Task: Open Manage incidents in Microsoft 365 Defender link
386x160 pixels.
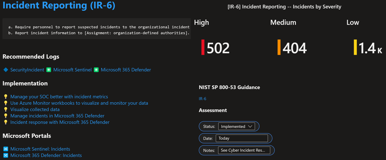Action: pyautogui.click(x=57, y=116)
